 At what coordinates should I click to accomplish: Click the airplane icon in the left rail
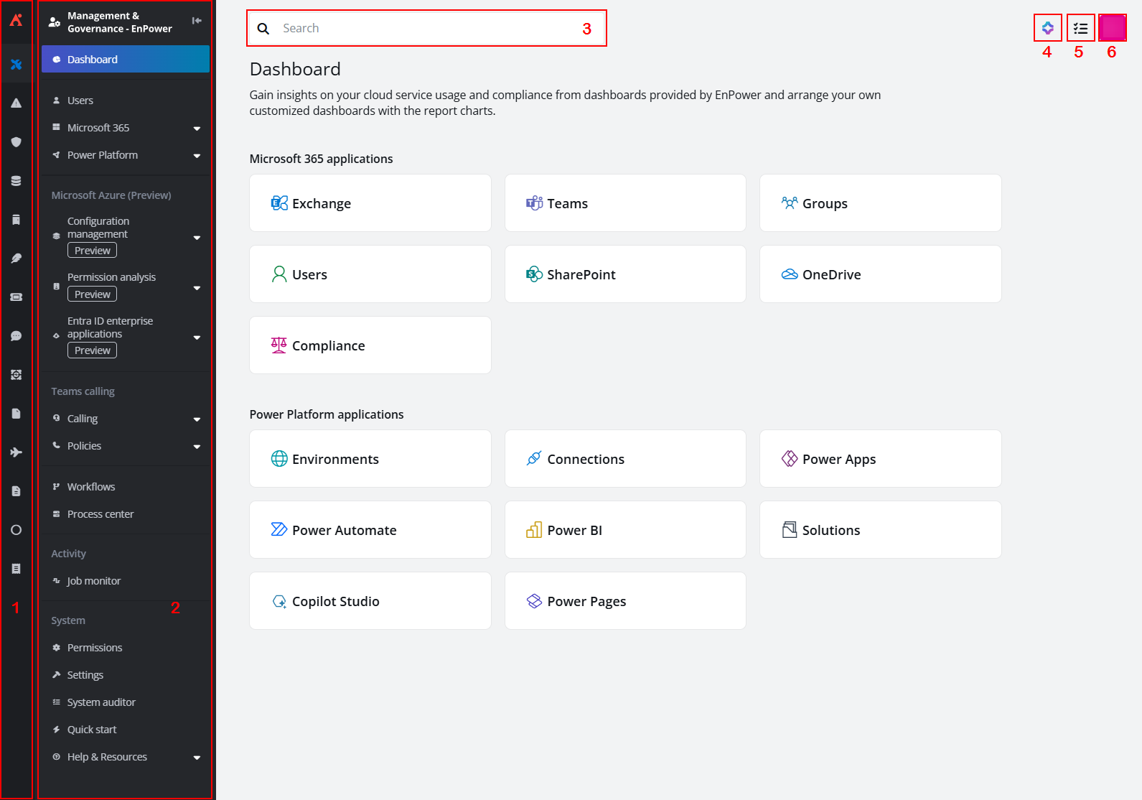(x=16, y=452)
